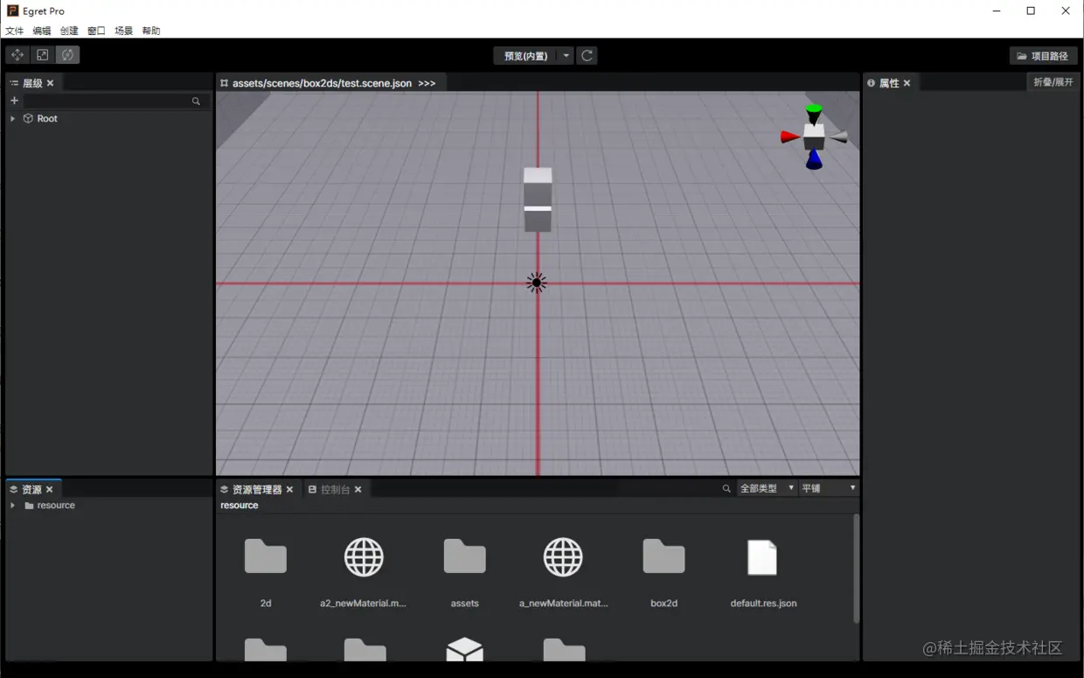1084x678 pixels.
Task: Click the gizmo center cube
Action: point(814,136)
